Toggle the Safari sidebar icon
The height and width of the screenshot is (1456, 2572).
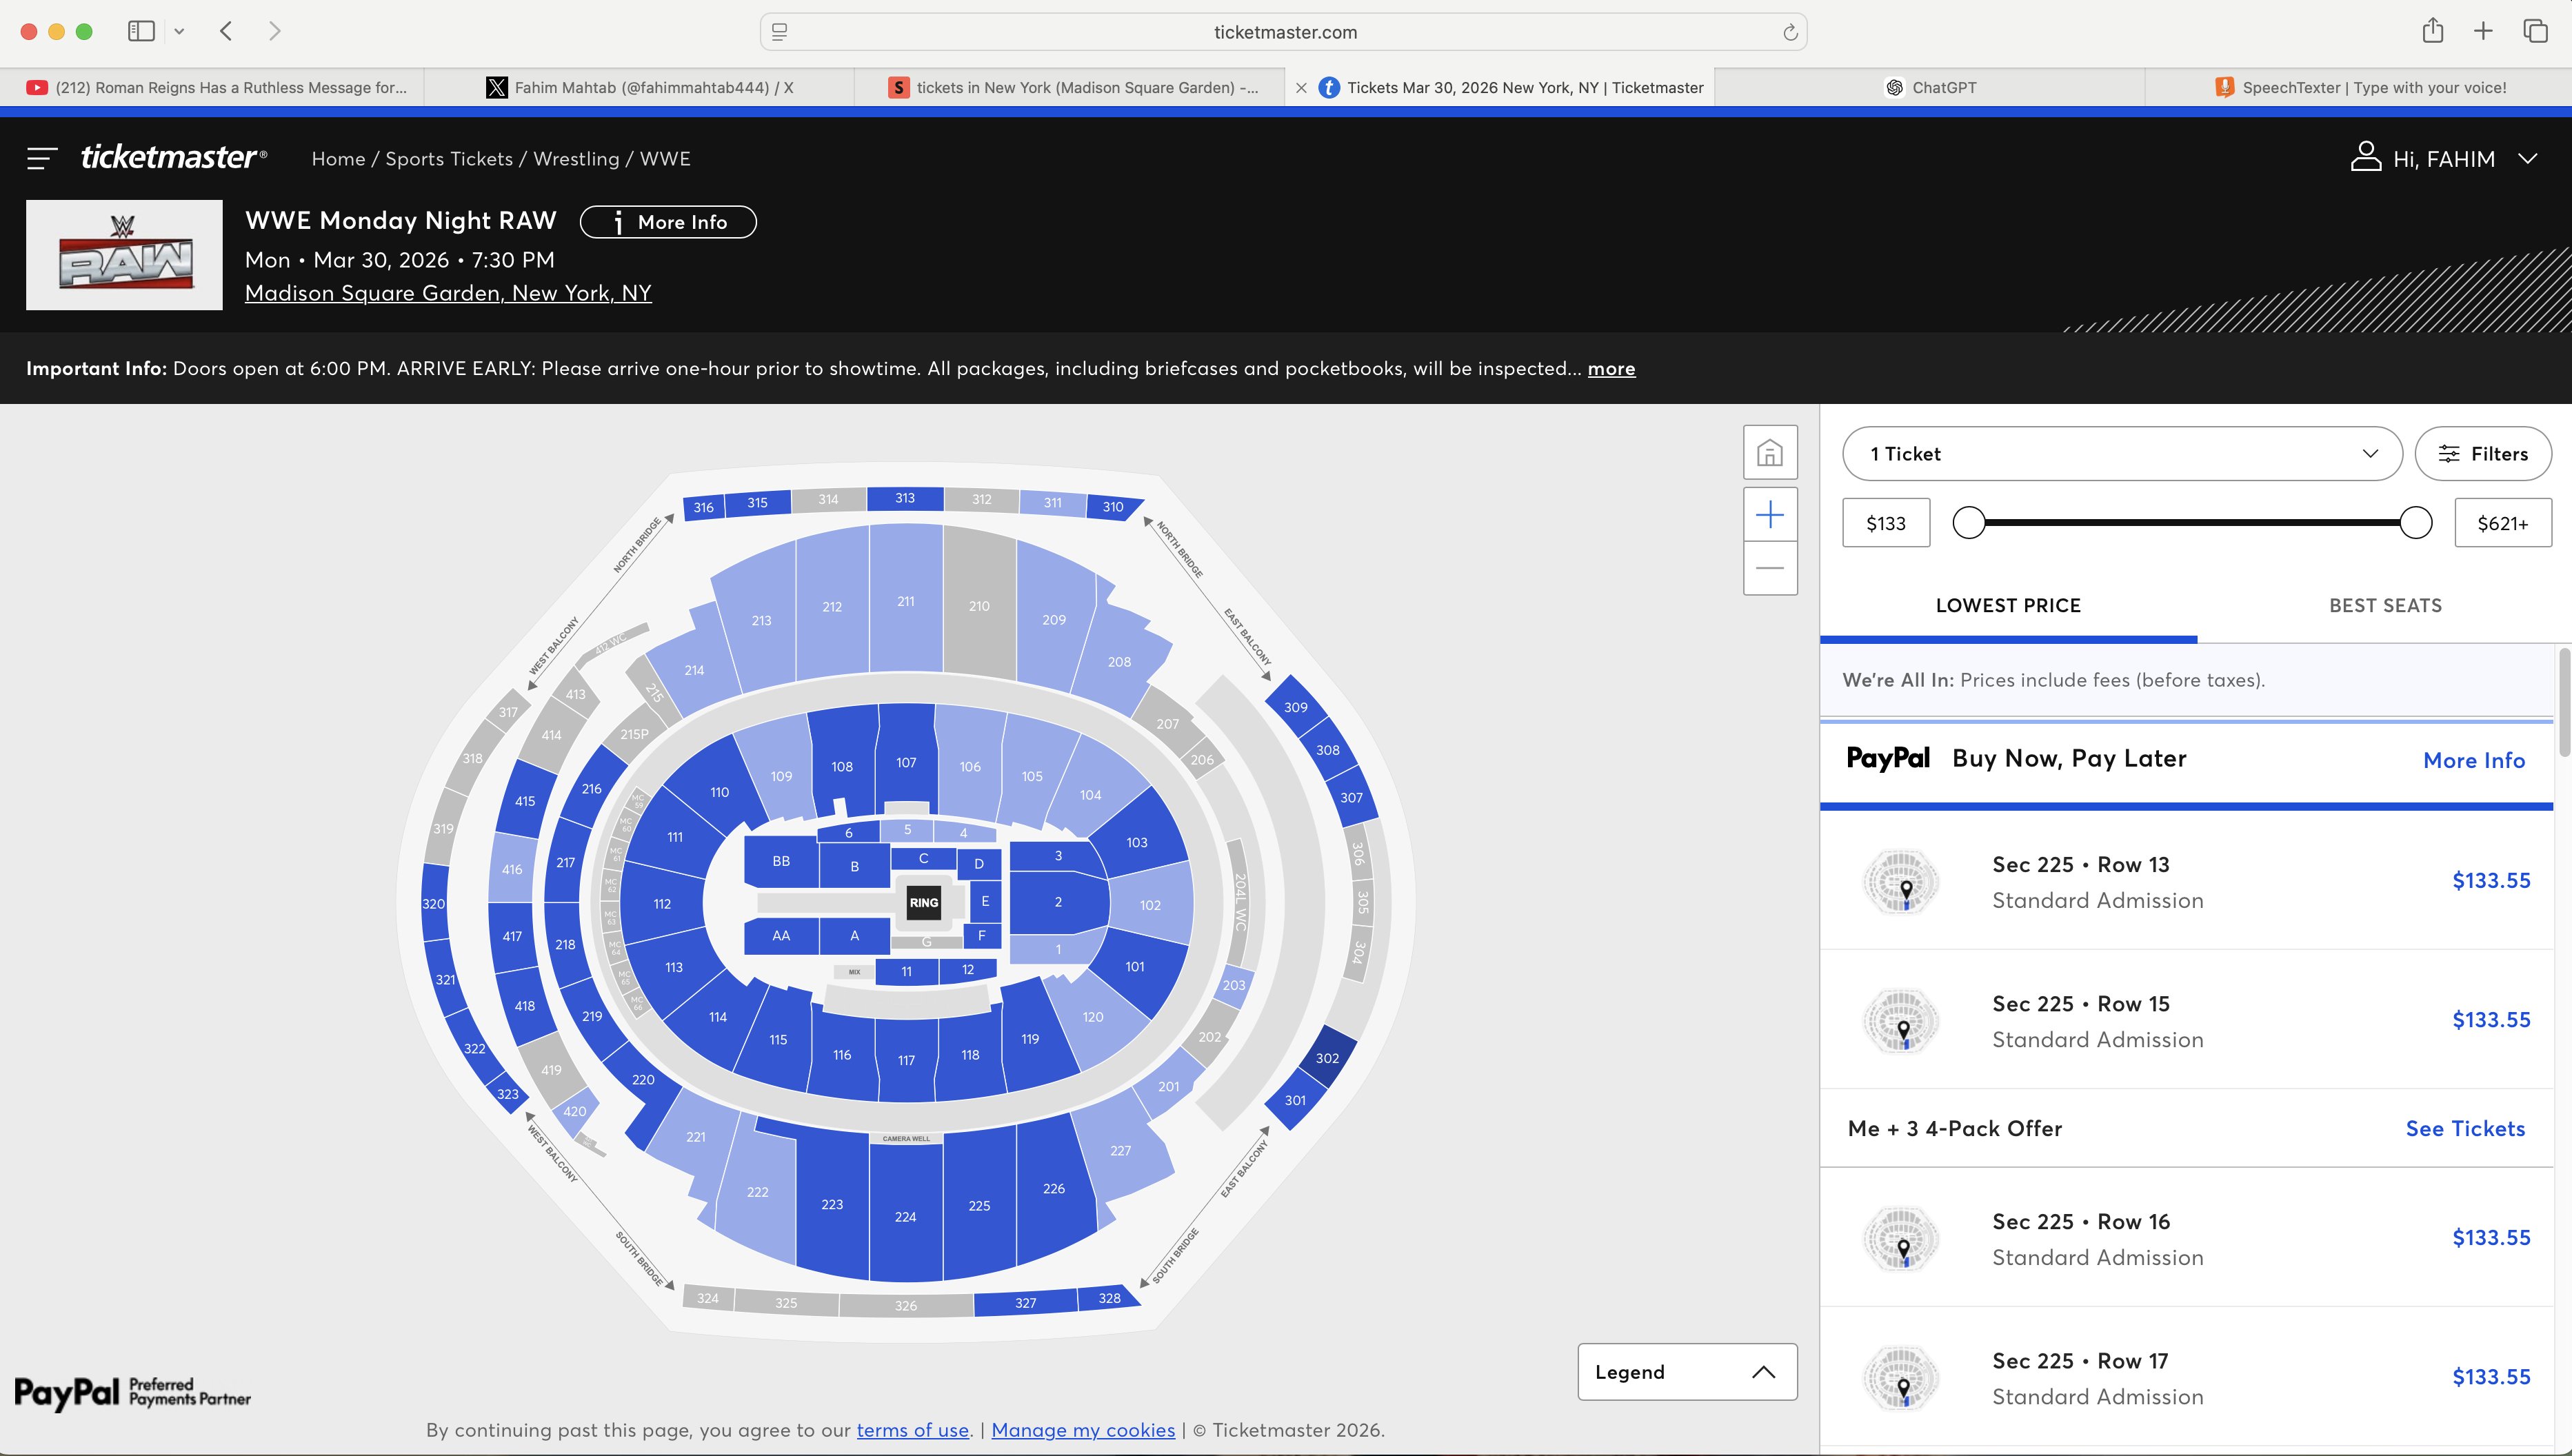click(141, 31)
